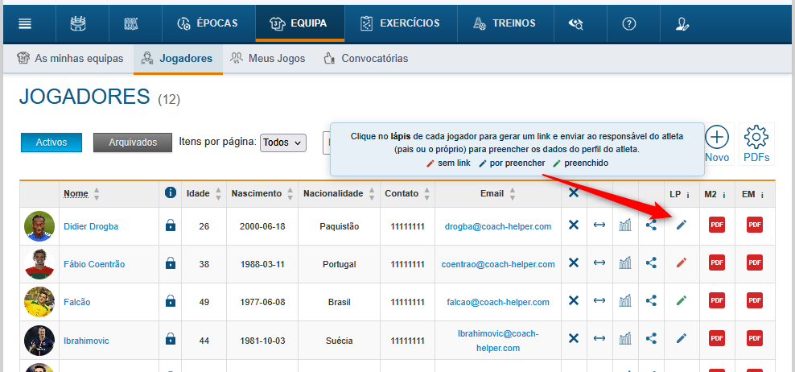Switch to Meus Jogos tab

(x=268, y=58)
